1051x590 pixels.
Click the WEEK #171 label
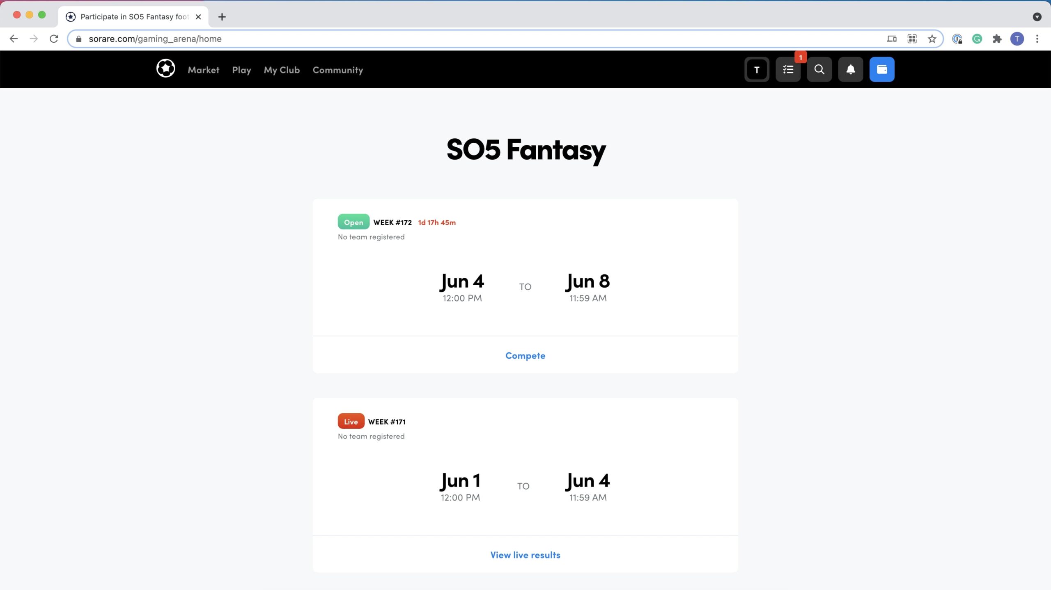[x=387, y=422]
